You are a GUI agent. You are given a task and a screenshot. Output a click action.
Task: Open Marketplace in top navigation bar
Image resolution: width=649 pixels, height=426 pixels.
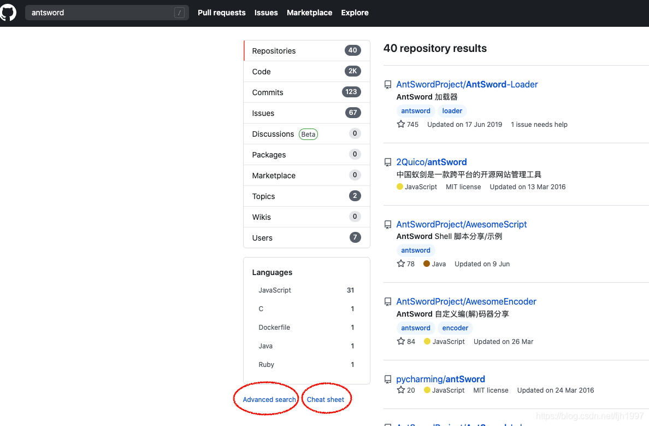[310, 13]
